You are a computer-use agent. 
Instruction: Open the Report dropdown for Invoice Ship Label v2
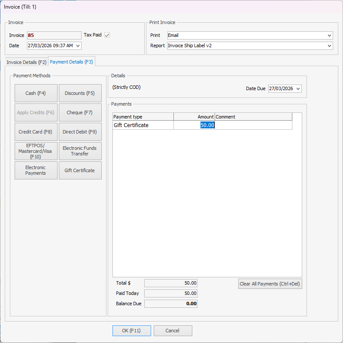[329, 46]
